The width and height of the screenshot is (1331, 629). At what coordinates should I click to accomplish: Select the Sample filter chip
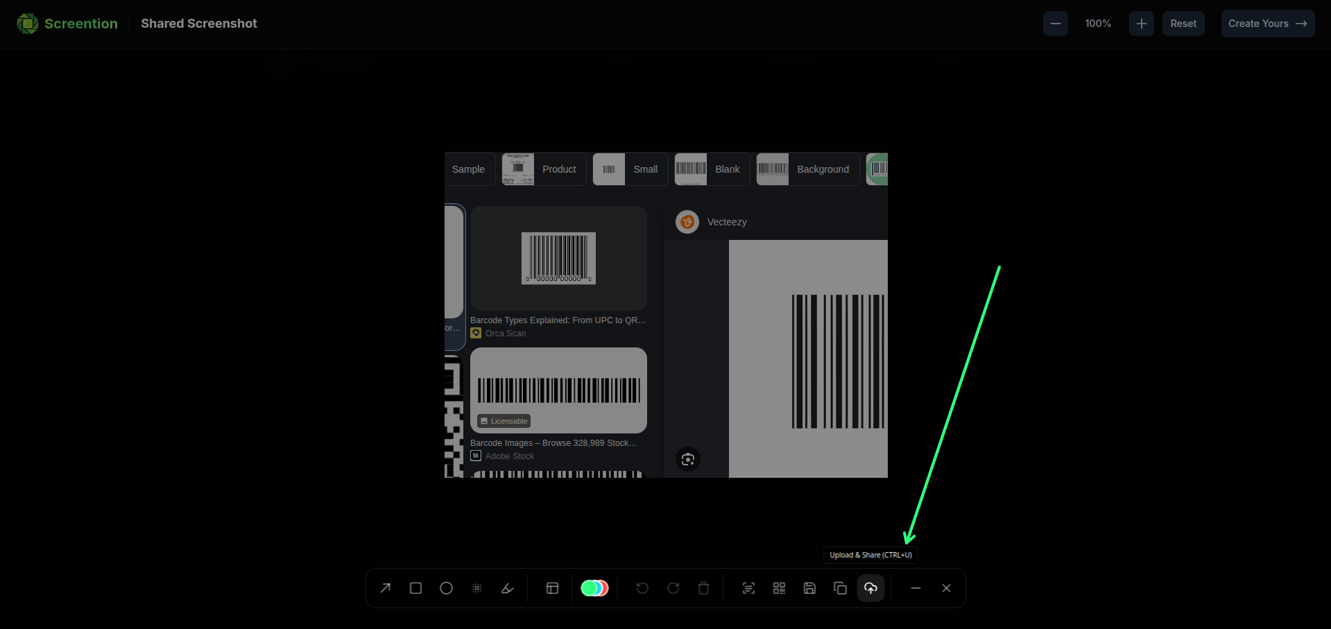[469, 169]
